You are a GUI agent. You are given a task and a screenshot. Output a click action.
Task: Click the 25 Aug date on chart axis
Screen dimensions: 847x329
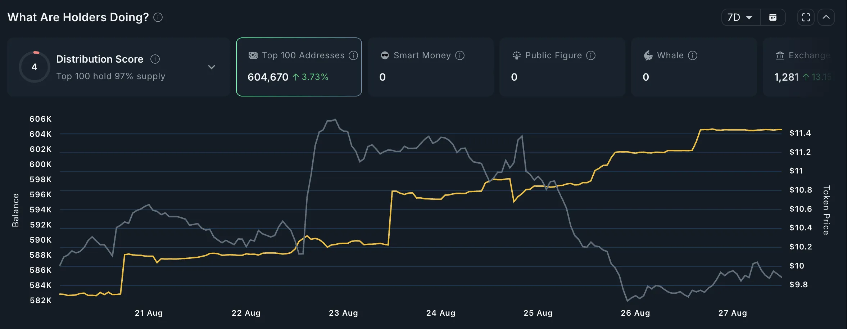click(538, 313)
